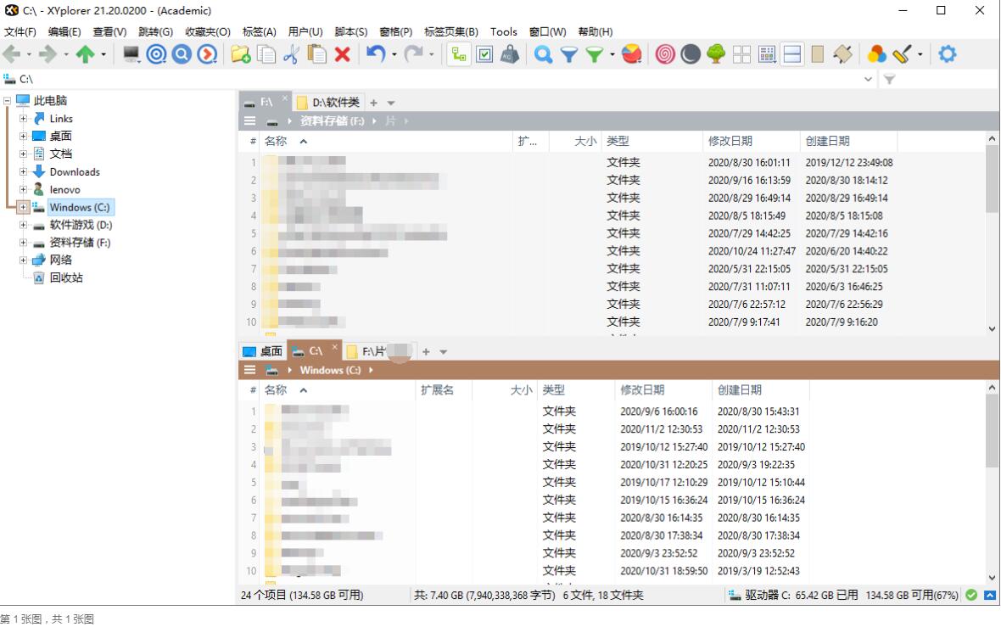Calculate folder sizes with the KG weight icon
This screenshot has width=1001, height=627.
coord(510,53)
